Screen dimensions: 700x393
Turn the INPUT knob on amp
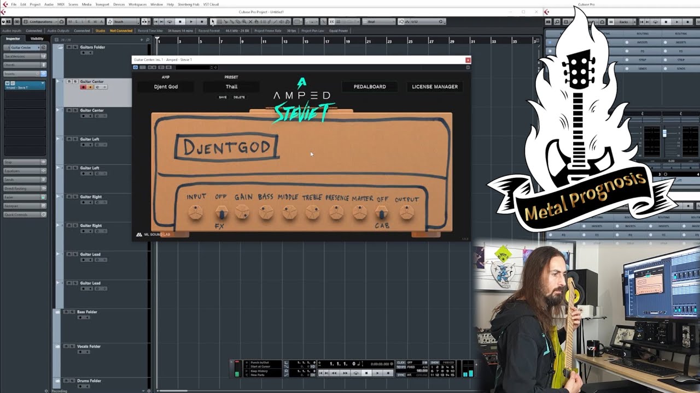[195, 212]
